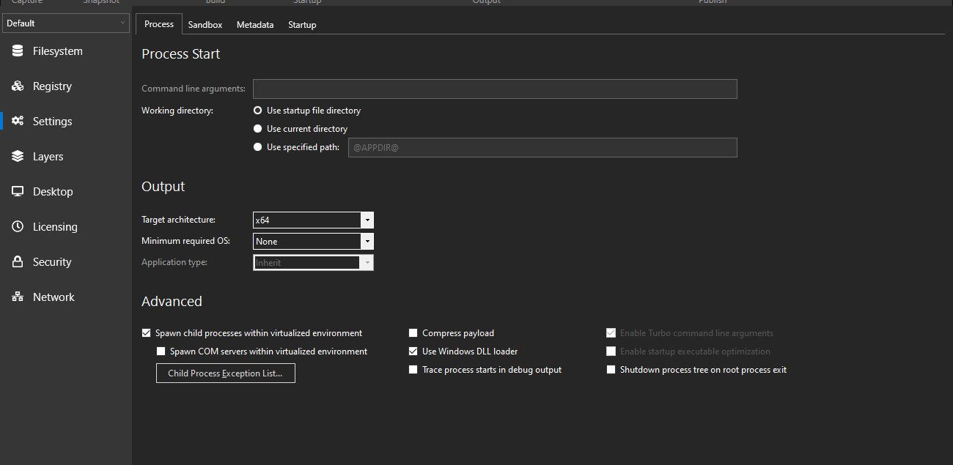Disable the Use Windows DLL loader option
Screen dimensions: 953x465
click(413, 351)
